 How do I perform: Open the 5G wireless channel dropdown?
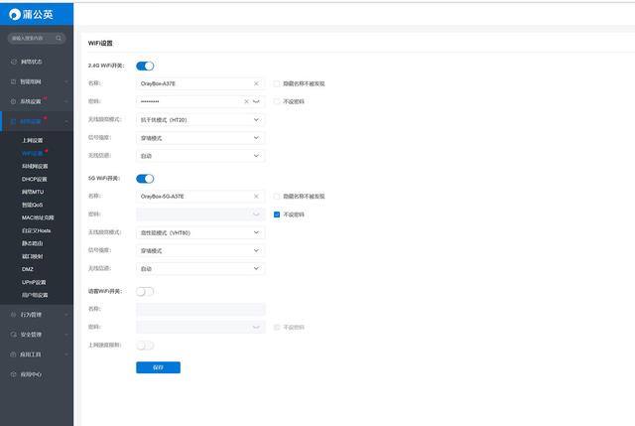pyautogui.click(x=200, y=268)
